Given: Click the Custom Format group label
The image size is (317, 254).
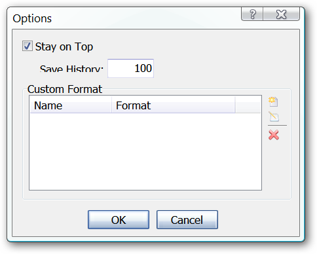Looking at the screenshot, I should (65, 89).
